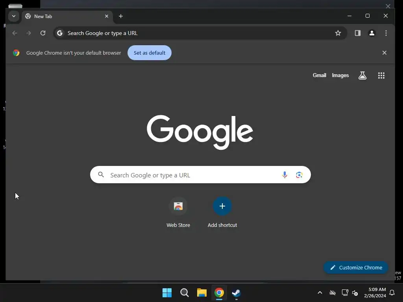Click Chrome icon in taskbar

tap(219, 293)
